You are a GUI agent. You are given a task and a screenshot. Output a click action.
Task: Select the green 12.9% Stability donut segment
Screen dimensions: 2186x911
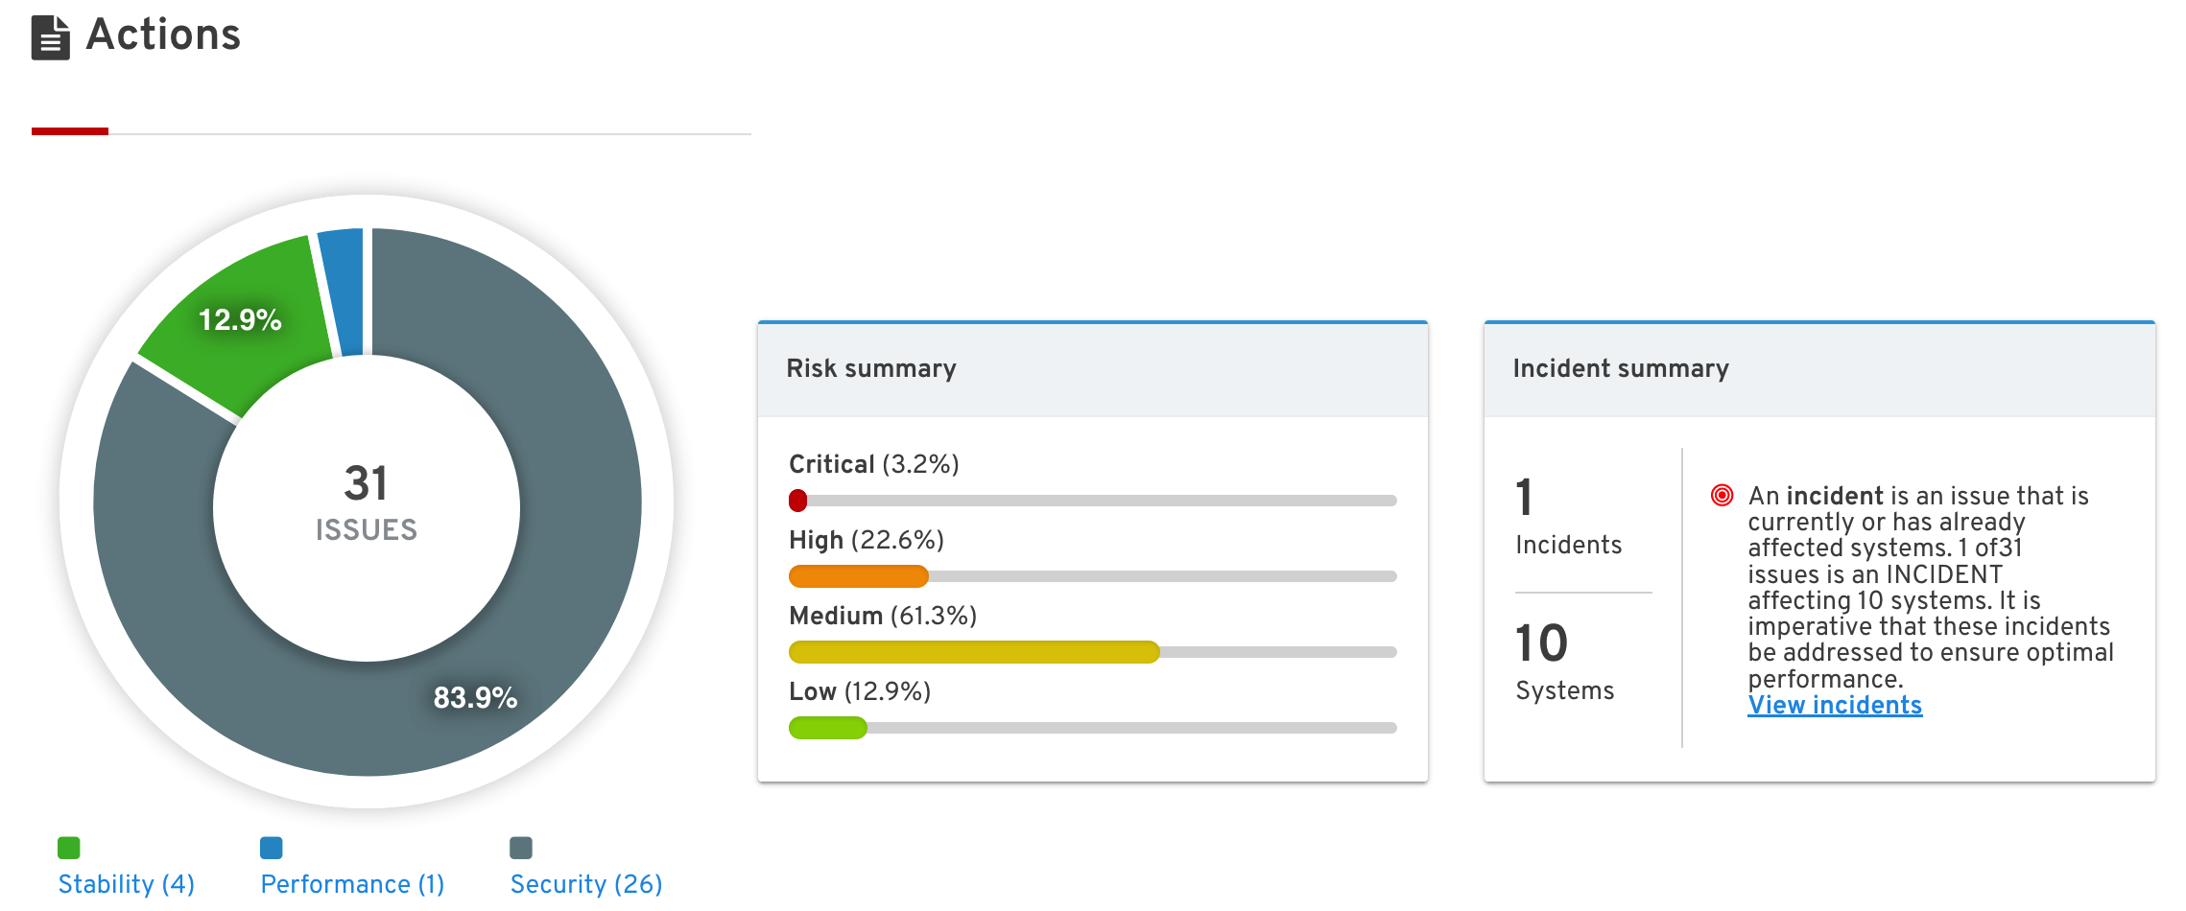tap(240, 319)
